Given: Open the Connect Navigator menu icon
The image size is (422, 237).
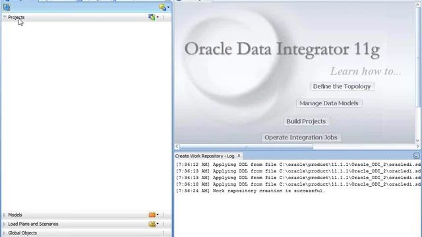Looking at the screenshot, I should click(162, 7).
